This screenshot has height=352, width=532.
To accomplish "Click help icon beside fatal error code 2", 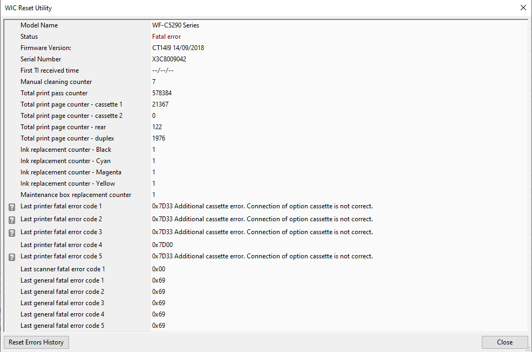I will click(12, 220).
